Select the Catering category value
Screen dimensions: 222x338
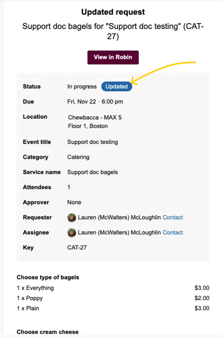point(78,157)
